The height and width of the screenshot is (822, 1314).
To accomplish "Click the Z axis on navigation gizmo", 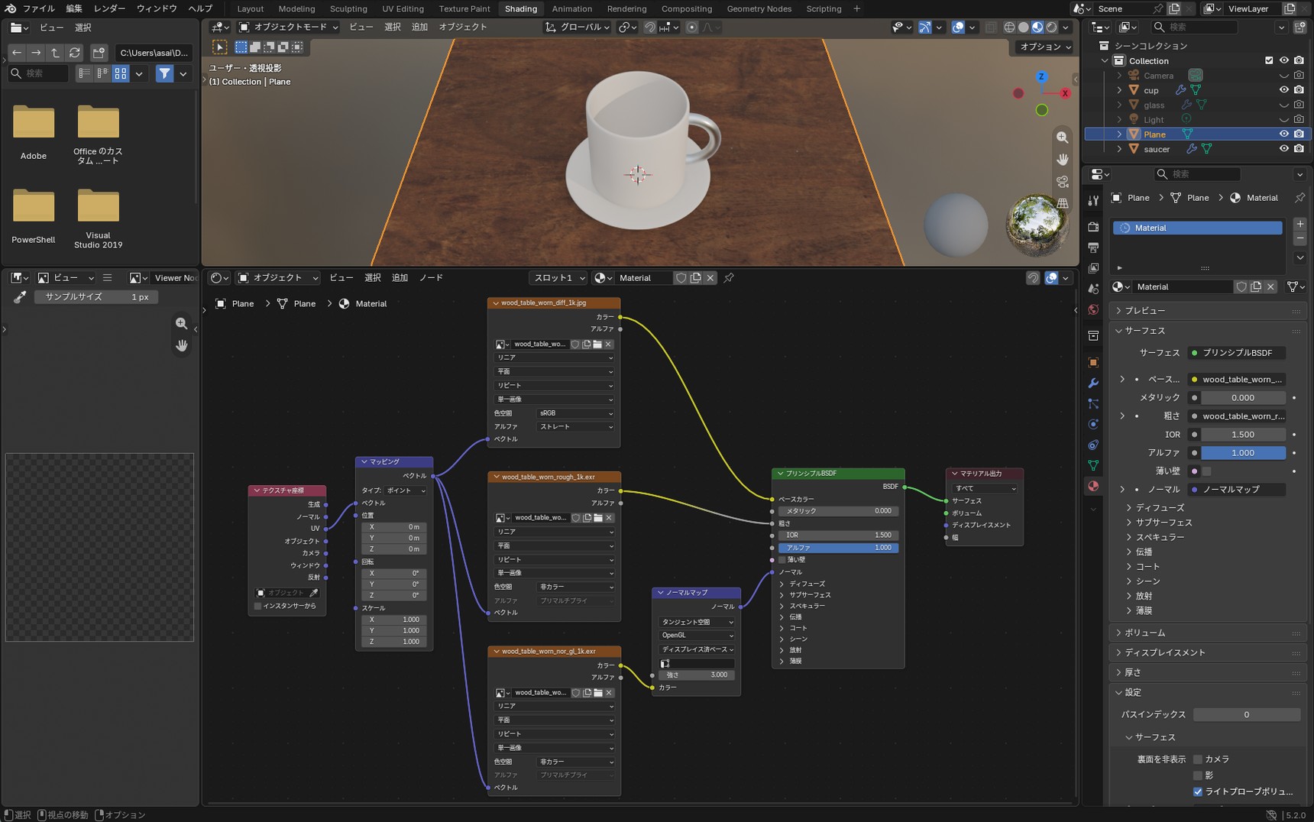I will pyautogui.click(x=1041, y=76).
